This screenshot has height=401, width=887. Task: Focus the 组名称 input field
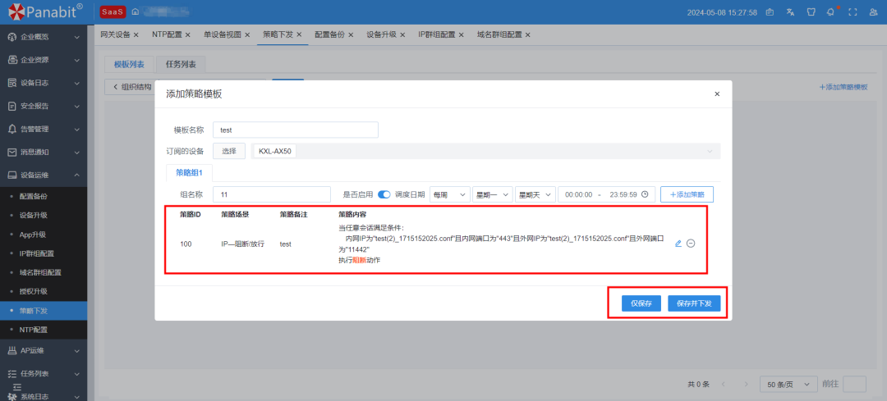pos(272,194)
